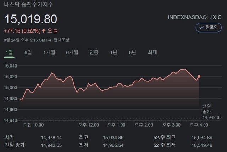Click the timestamp 8월 24일 오후 5:15 GMT-4
The width and height of the screenshot is (227, 152).
tap(27, 40)
